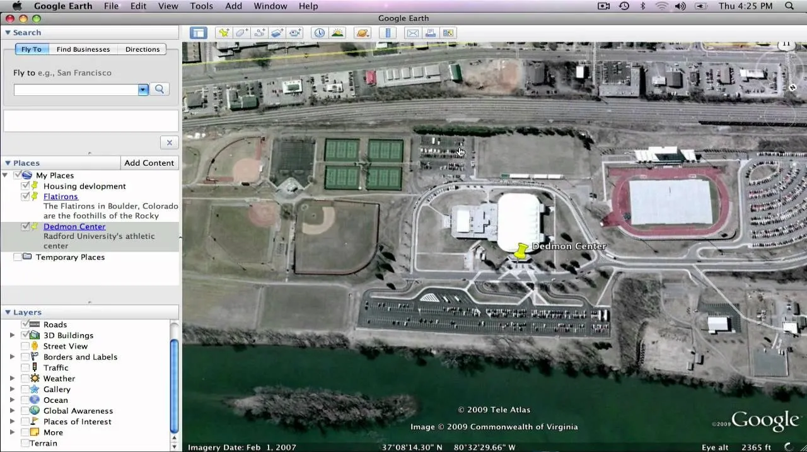Uncheck the Dedmon Center placemark checkbox
Viewport: 807px width, 452px height.
pos(25,226)
